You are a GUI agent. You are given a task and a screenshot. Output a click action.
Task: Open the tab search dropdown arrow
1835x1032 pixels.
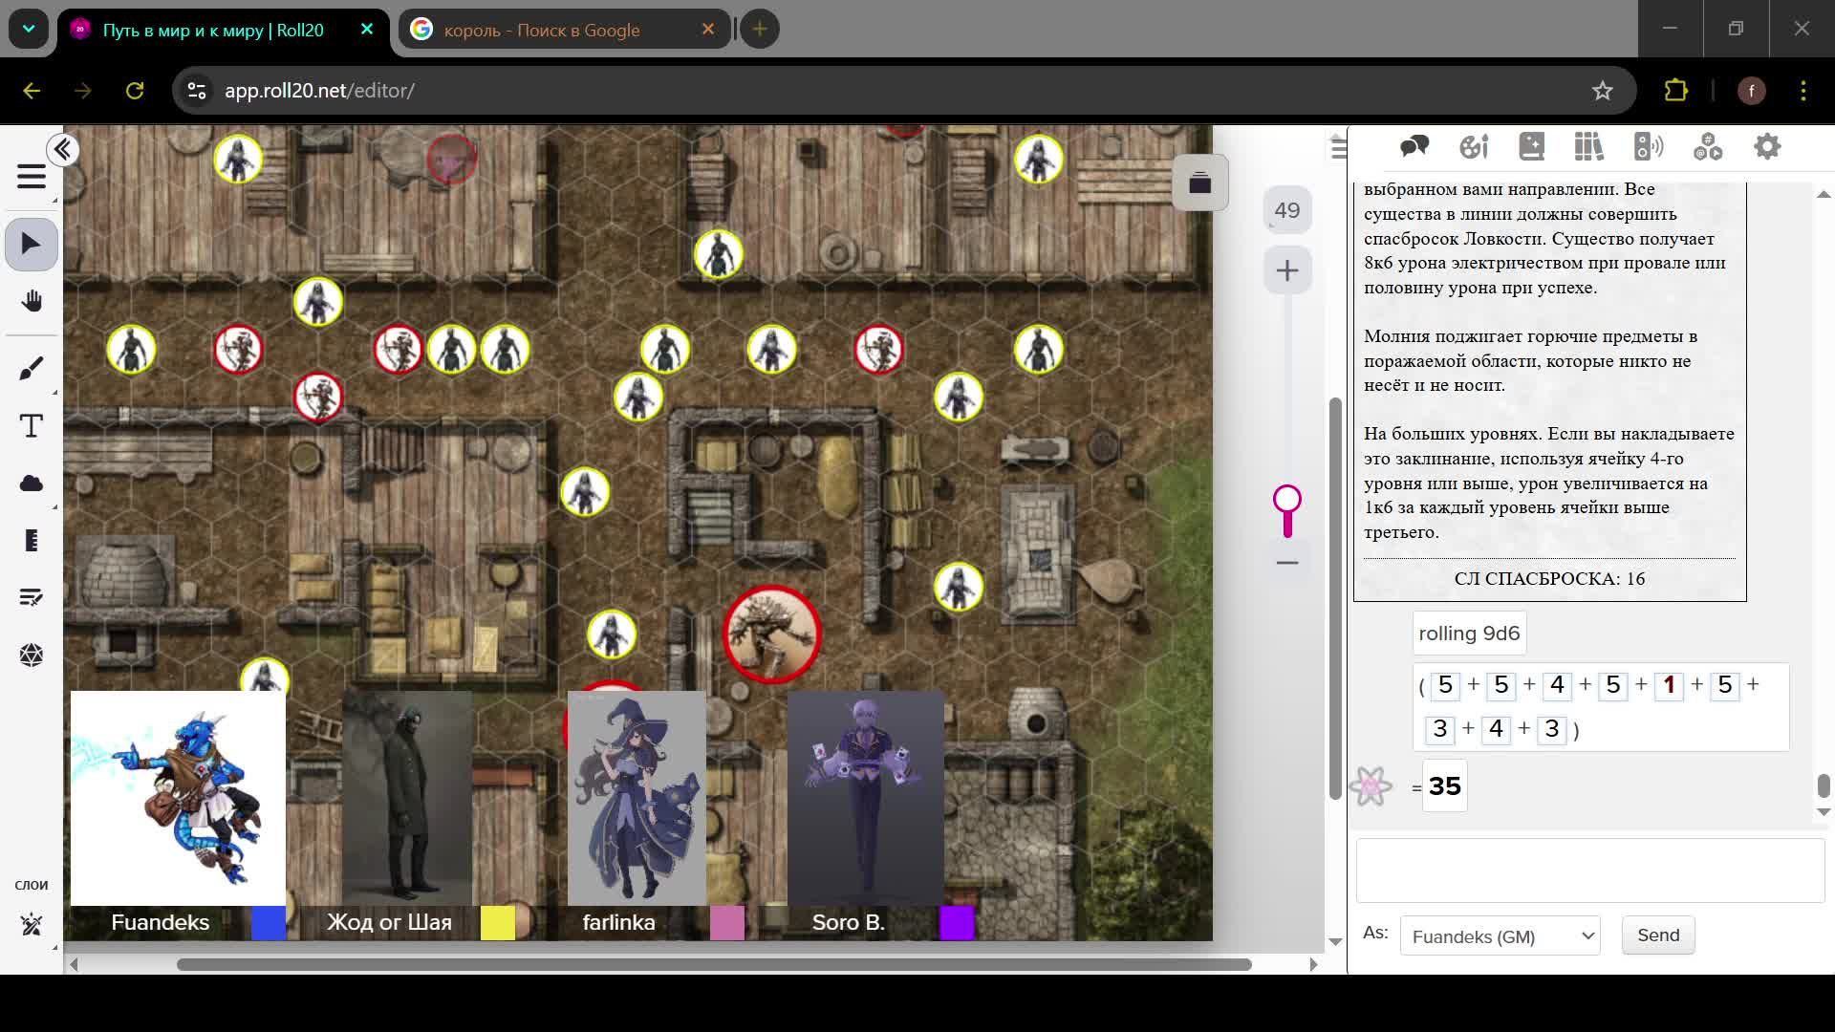pyautogui.click(x=29, y=29)
